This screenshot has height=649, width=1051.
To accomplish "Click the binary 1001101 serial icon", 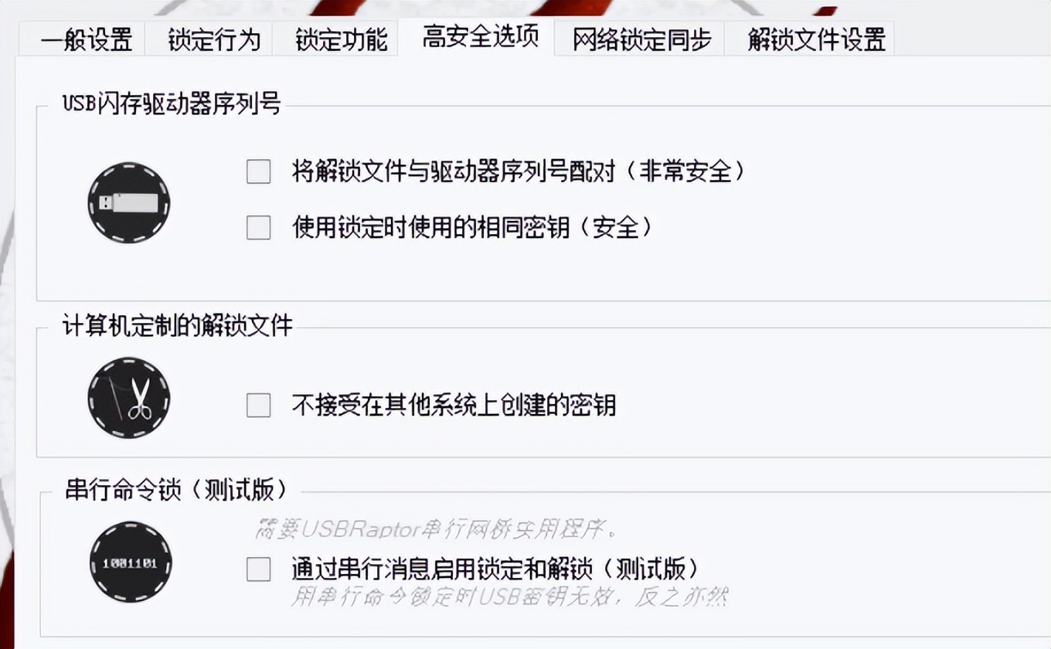I will (130, 562).
